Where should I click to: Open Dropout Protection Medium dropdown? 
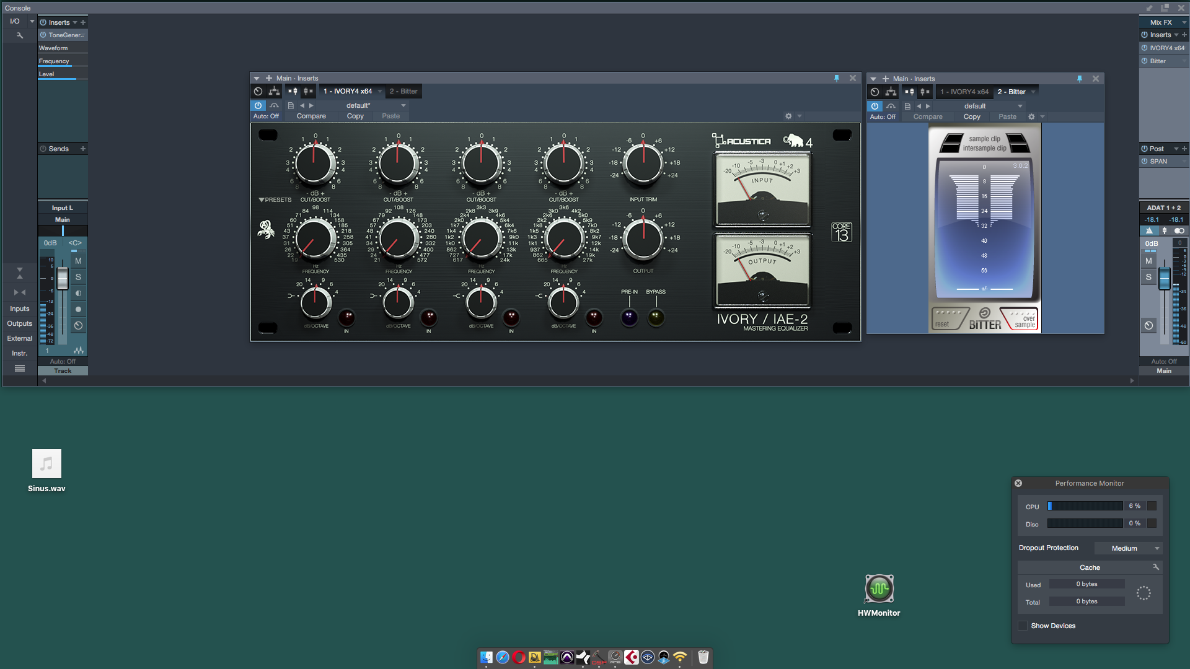(x=1128, y=548)
